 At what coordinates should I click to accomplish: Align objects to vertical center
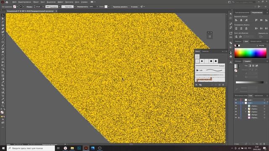261,20
